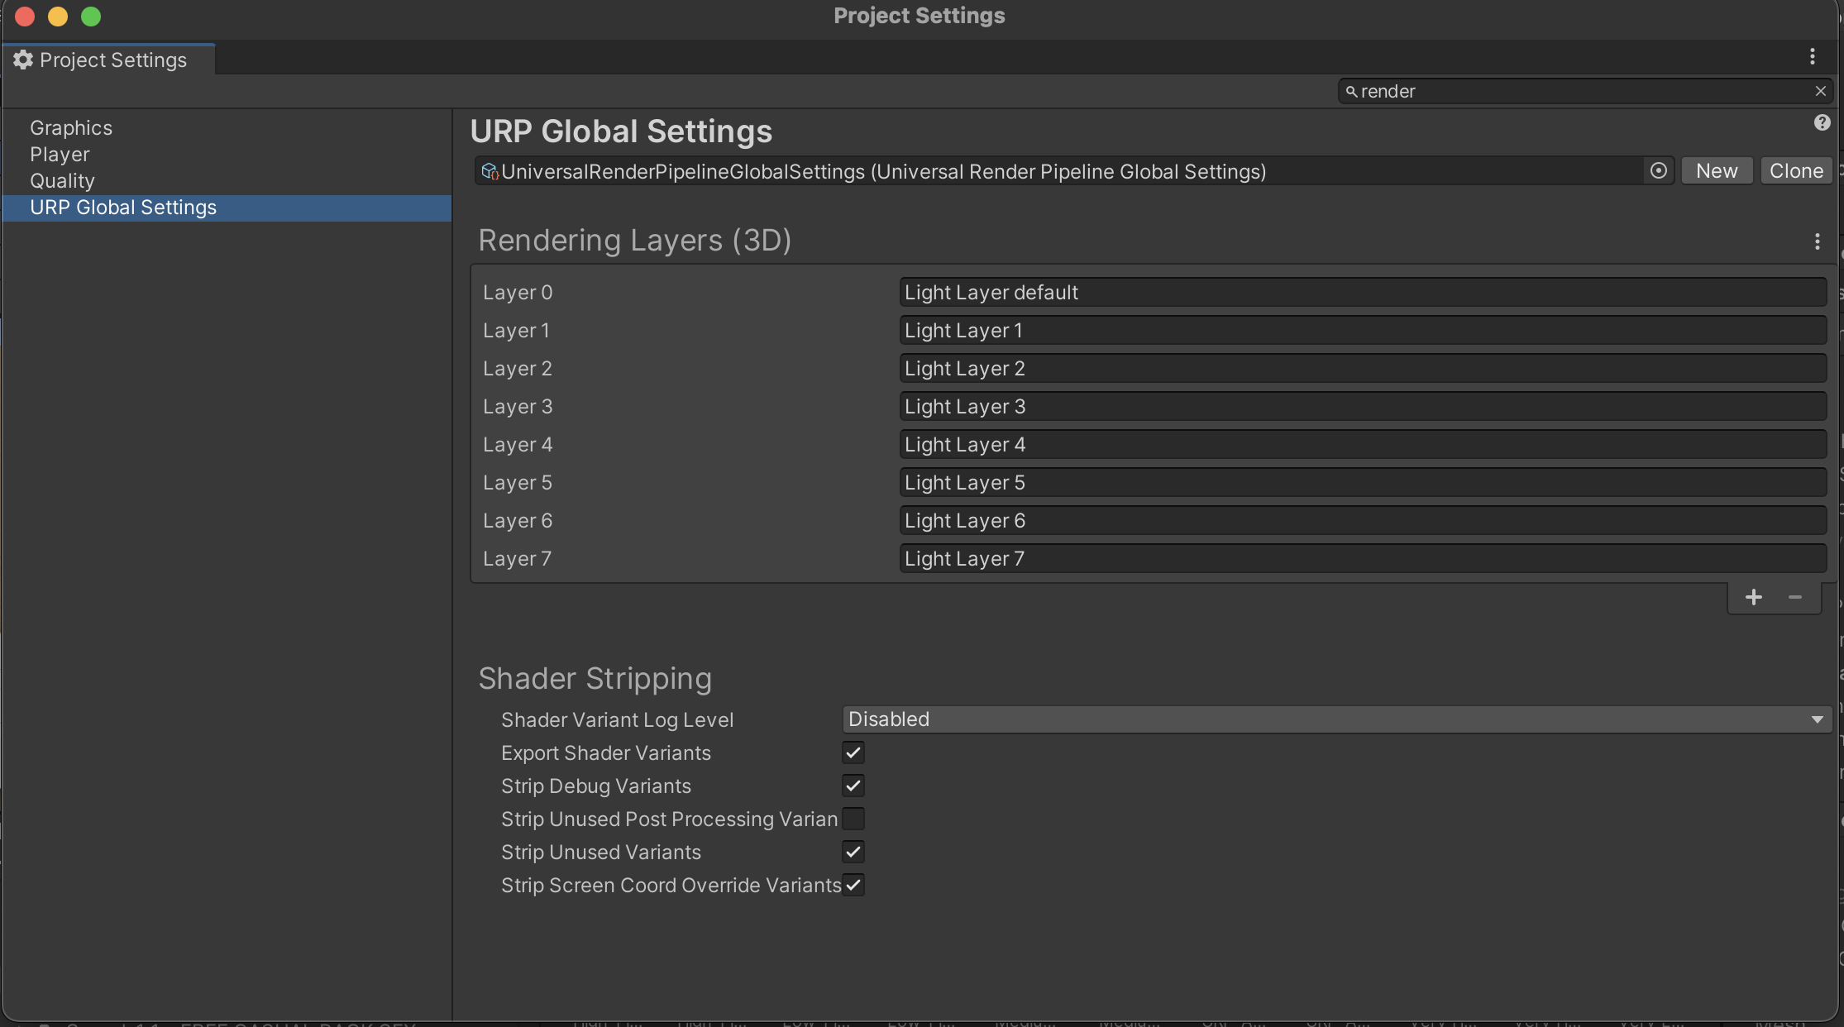Open the Project Settings window kebab menu
The width and height of the screenshot is (1844, 1027).
tap(1812, 56)
